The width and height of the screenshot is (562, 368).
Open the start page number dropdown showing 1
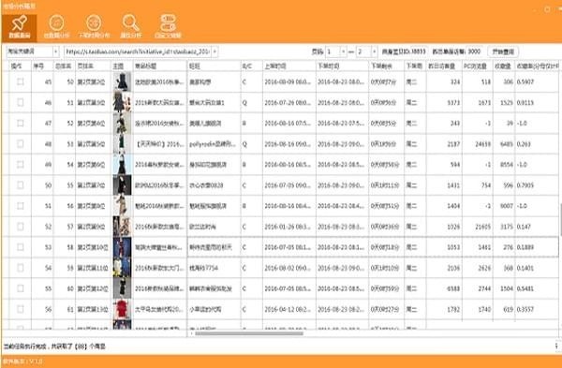pyautogui.click(x=343, y=52)
